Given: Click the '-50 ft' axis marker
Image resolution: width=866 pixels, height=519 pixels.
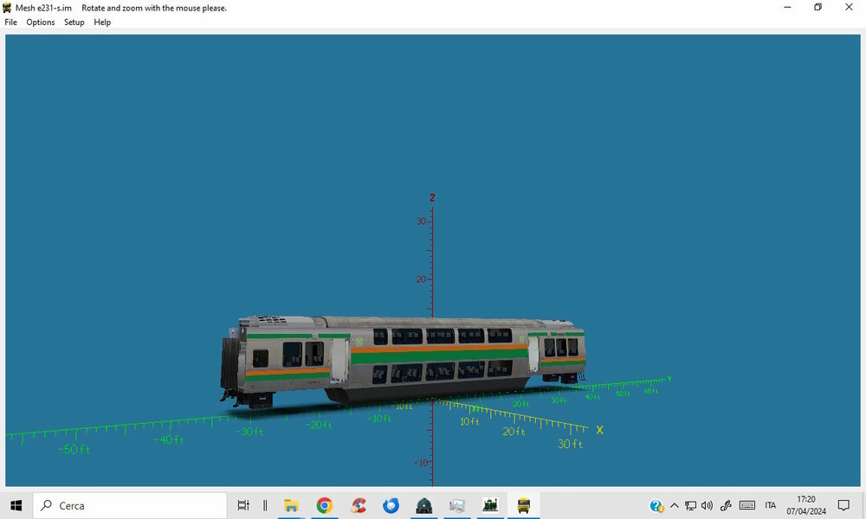Looking at the screenshot, I should click(74, 450).
